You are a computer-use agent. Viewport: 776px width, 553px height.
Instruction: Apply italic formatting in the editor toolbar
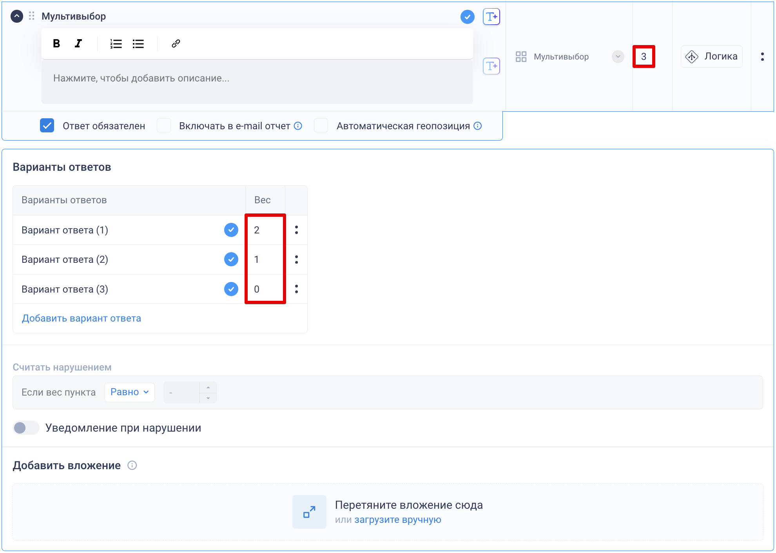click(x=78, y=43)
